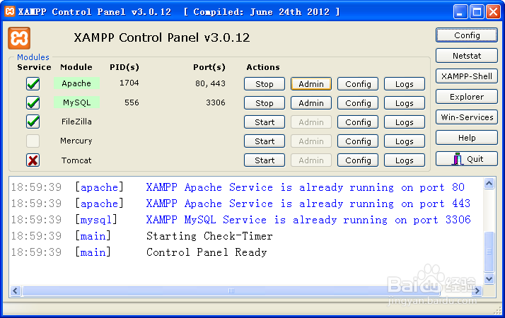Open Tomcat Config
The image size is (505, 318).
358,160
